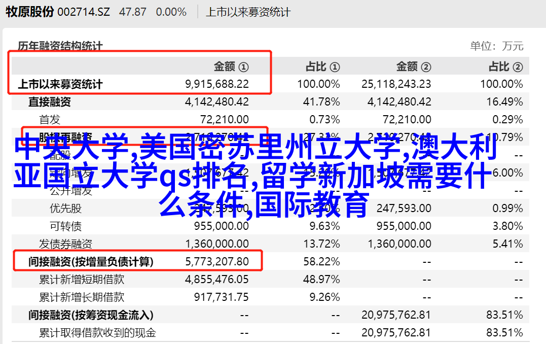Select stock code 002714.SZ in the header
Image resolution: width=546 pixels, height=344 pixels.
[x=84, y=12]
